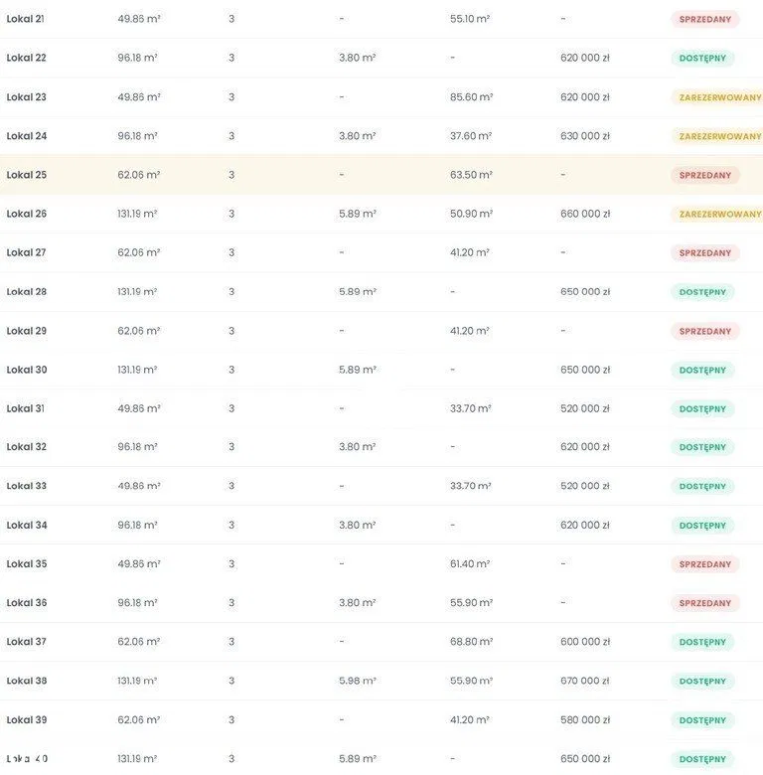The image size is (763, 775).
Task: Open the Lokal 22 listing
Action: [27, 58]
